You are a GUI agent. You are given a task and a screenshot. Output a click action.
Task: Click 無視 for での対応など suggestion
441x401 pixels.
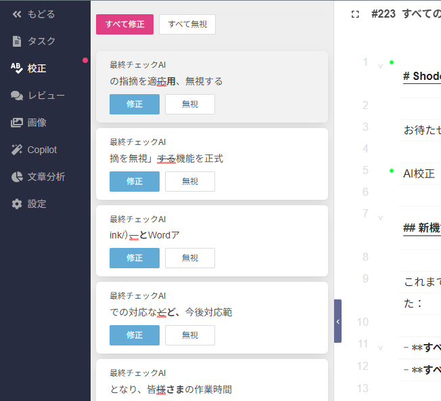click(190, 335)
